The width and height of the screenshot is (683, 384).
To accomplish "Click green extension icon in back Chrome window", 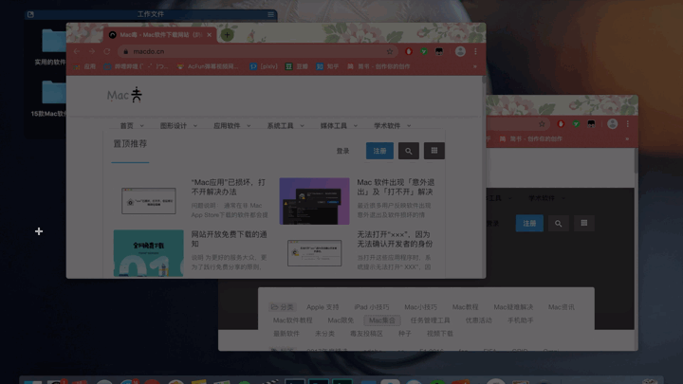I will pos(576,124).
